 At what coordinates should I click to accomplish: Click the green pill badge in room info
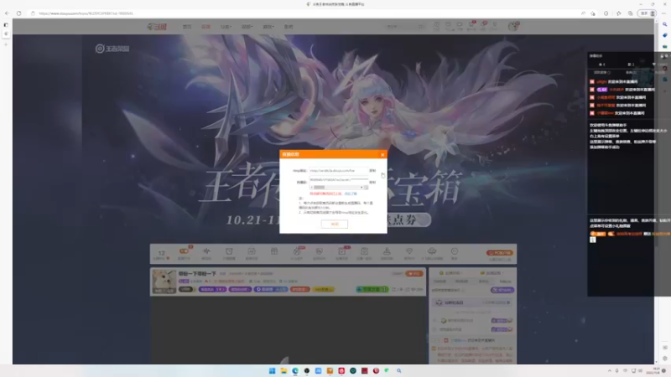click(372, 289)
